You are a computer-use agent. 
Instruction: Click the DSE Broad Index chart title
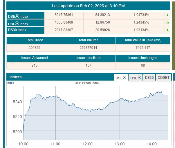click(87, 83)
